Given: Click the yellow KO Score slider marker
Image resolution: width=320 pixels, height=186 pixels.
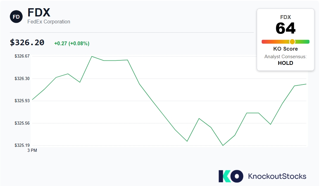Looking at the screenshot, I should point(292,42).
